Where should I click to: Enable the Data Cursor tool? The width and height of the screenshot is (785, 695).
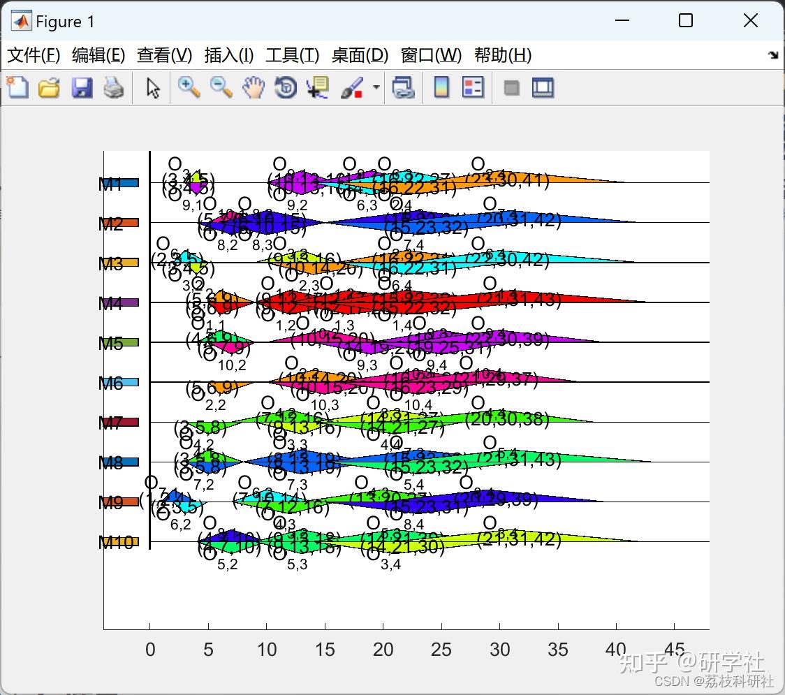pos(317,87)
